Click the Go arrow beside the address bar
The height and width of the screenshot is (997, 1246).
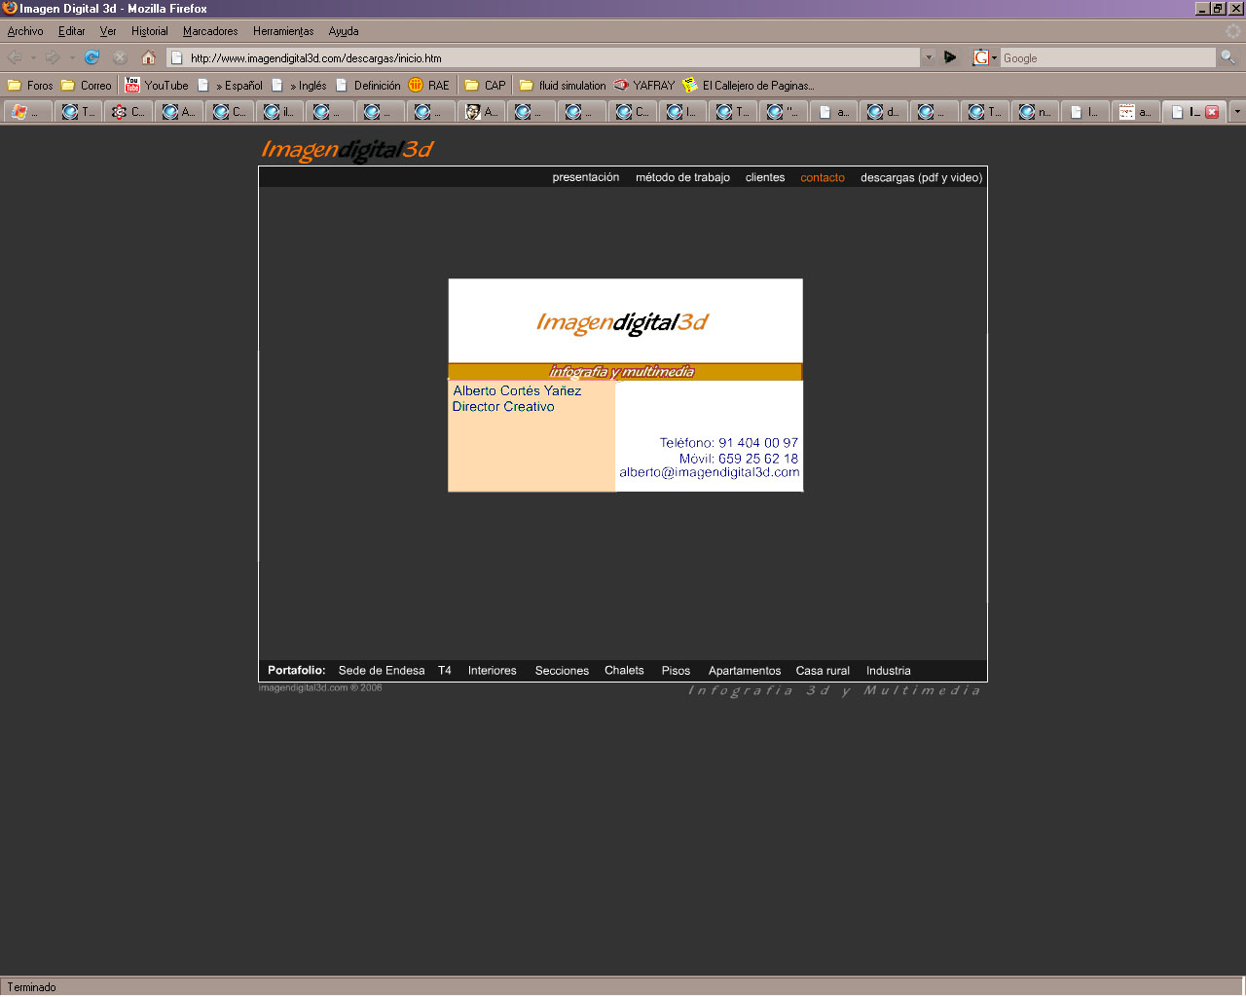point(950,57)
